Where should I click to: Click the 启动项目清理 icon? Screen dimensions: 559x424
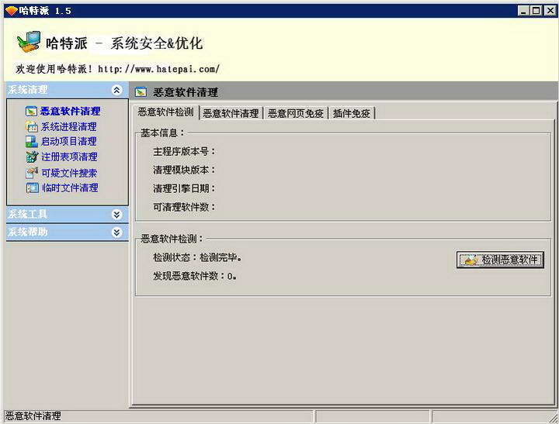(x=31, y=142)
